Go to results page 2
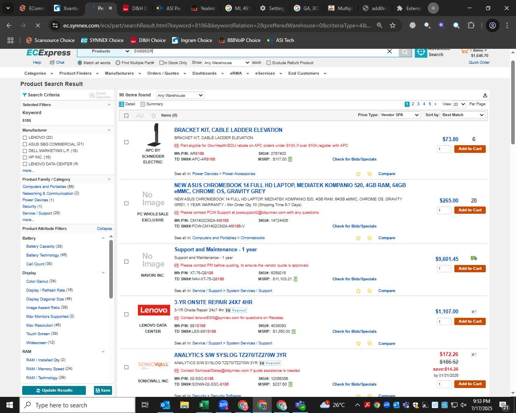 click(413, 104)
